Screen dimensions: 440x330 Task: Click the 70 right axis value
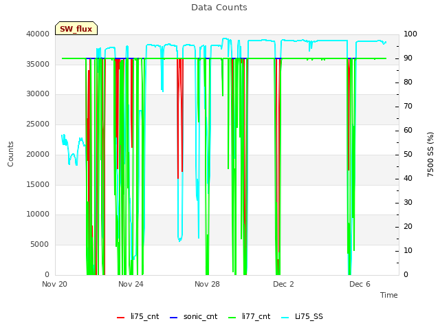pos(408,107)
